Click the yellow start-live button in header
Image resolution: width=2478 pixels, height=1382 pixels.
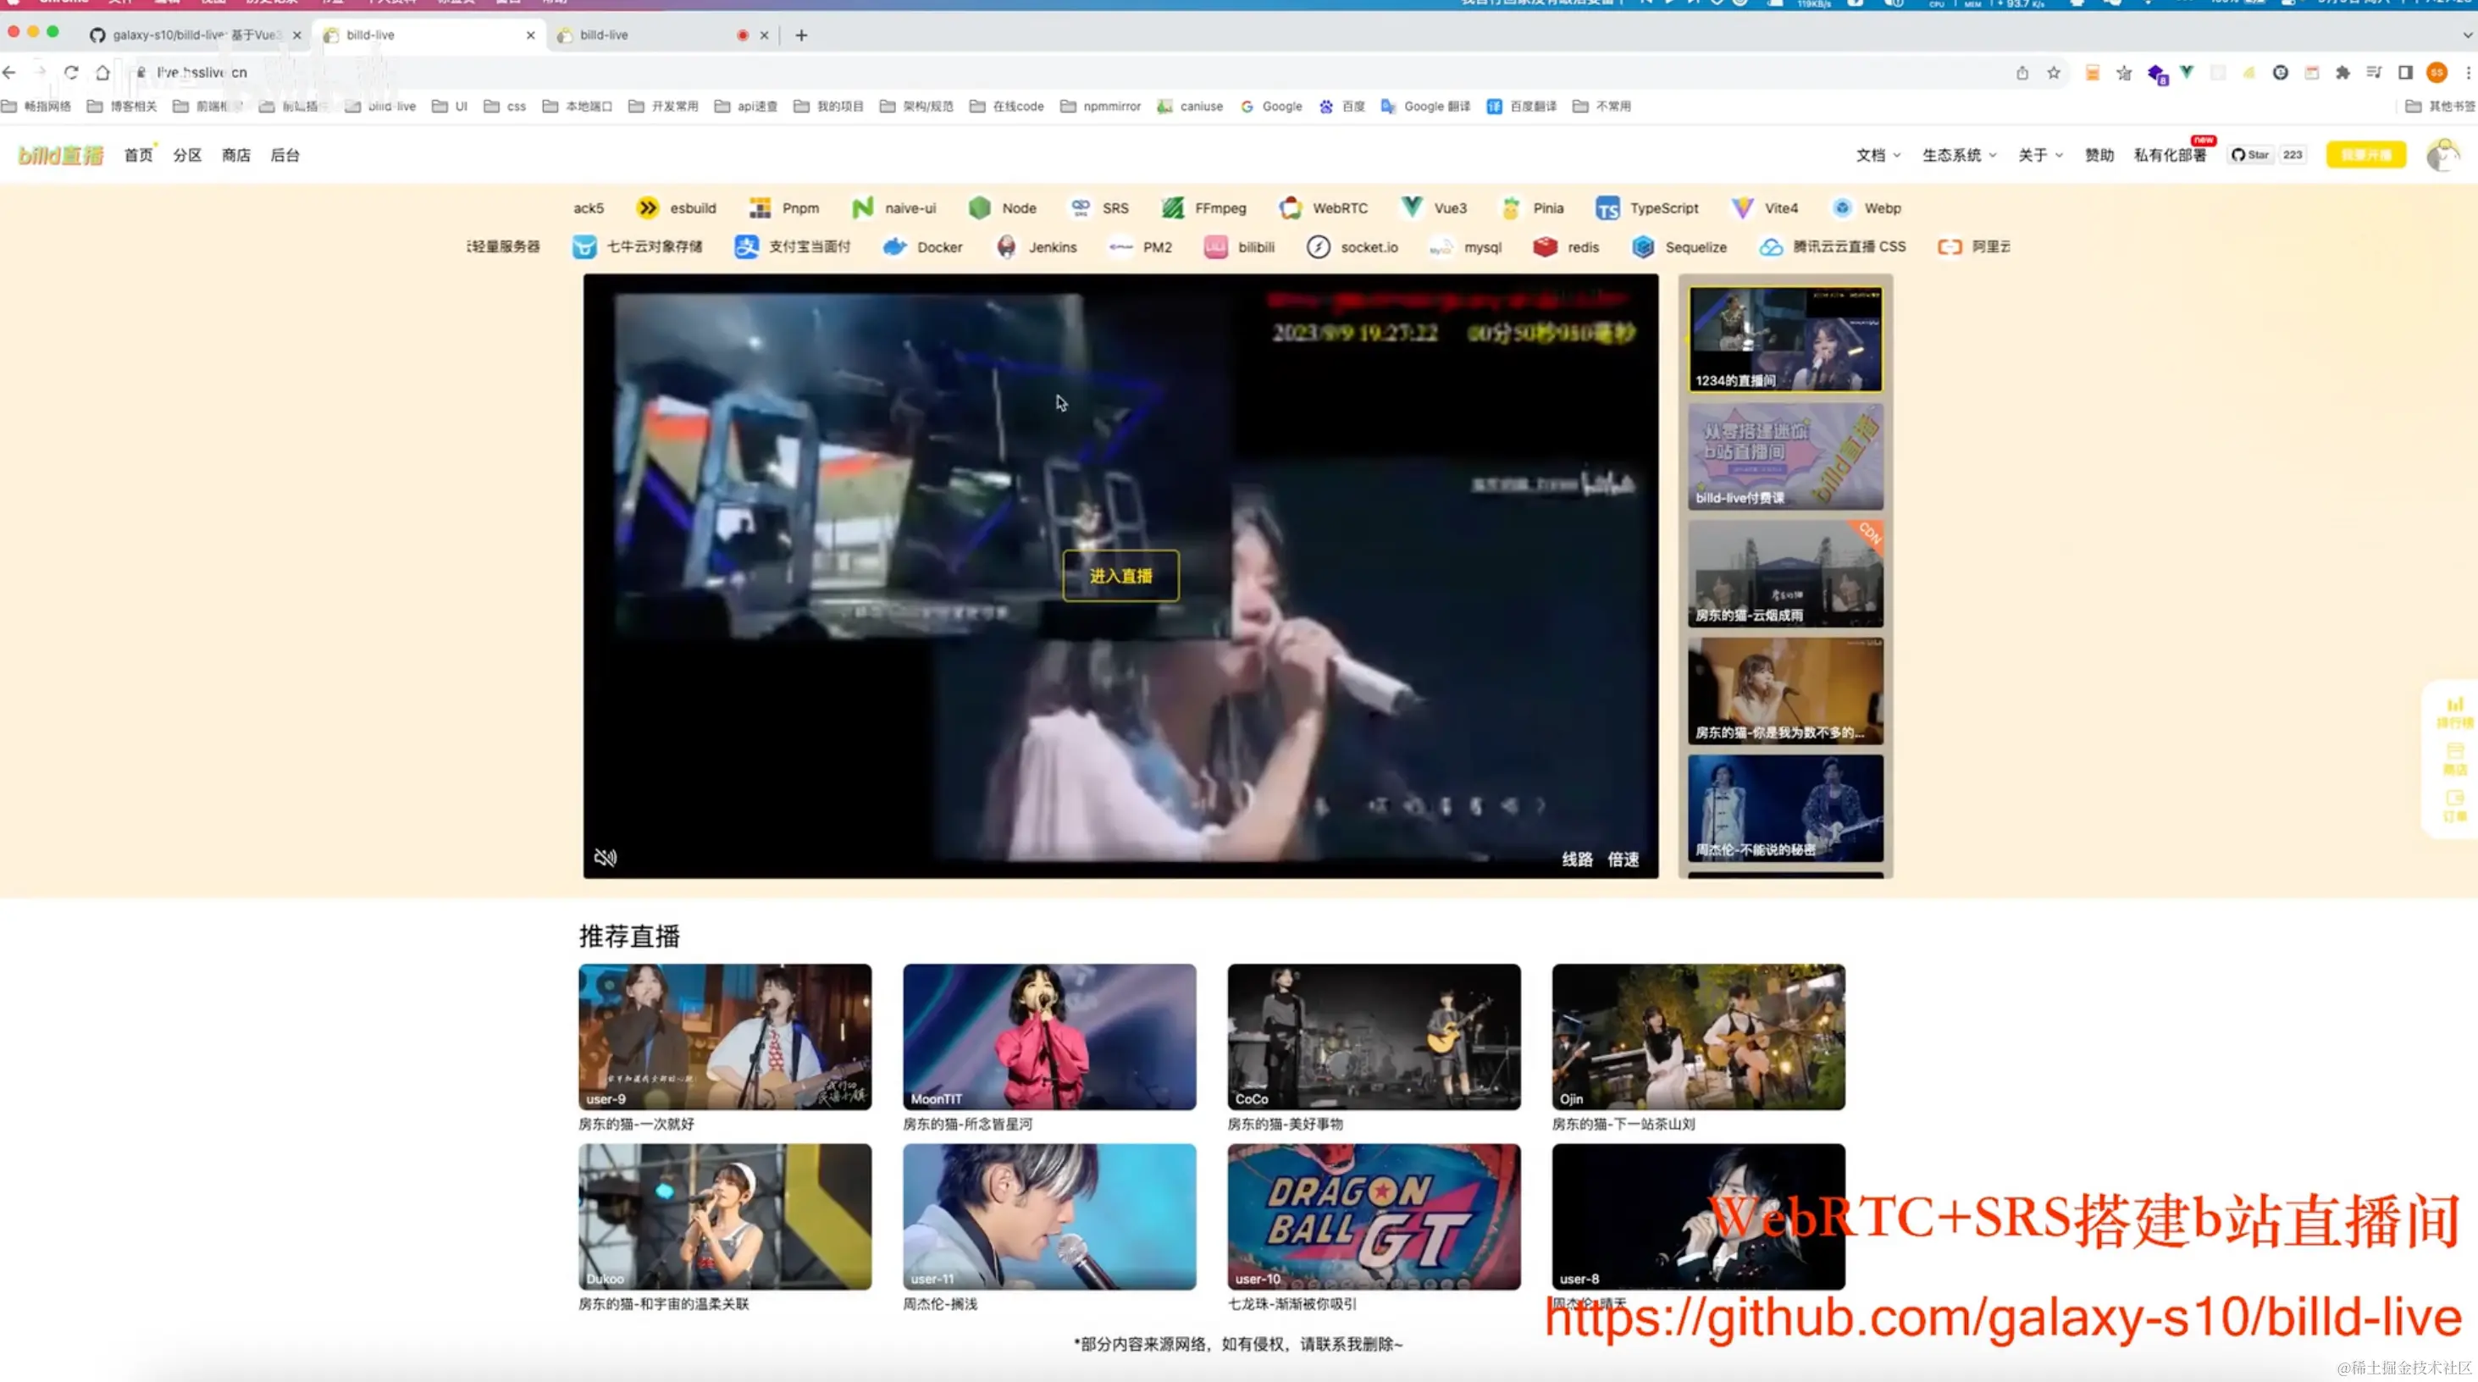tap(2365, 155)
